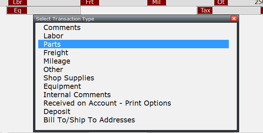This screenshot has width=263, height=133.
Task: Click the red Frt label button
Action: [90, 3]
